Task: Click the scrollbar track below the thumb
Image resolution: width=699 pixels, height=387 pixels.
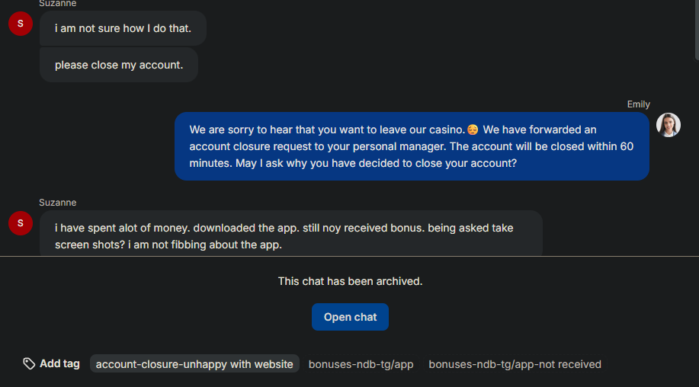Action: [694, 152]
